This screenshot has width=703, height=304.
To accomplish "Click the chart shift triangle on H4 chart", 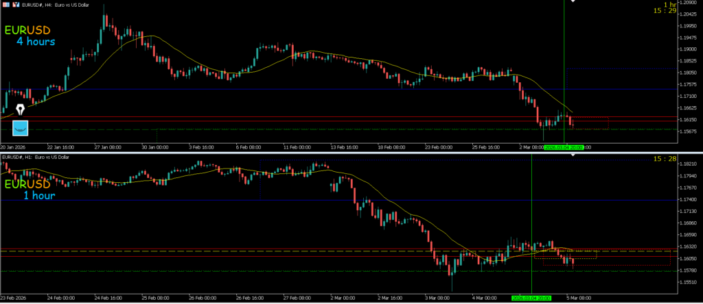I will click(x=574, y=2).
